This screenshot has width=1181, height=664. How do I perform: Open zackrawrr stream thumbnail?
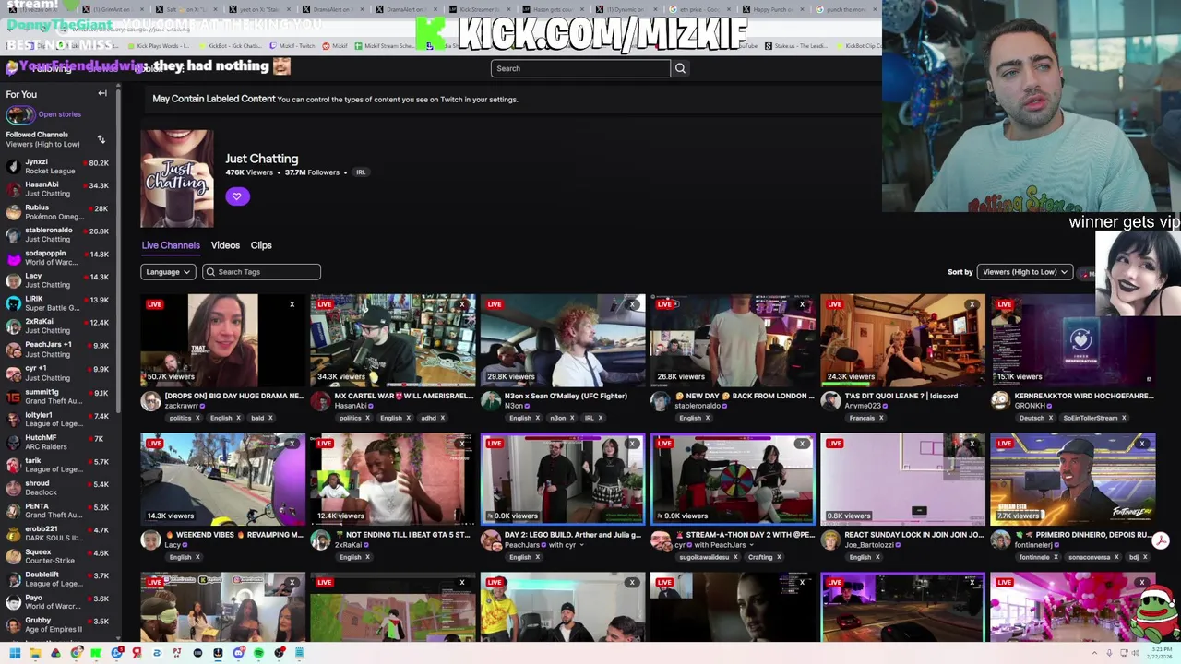tap(222, 339)
